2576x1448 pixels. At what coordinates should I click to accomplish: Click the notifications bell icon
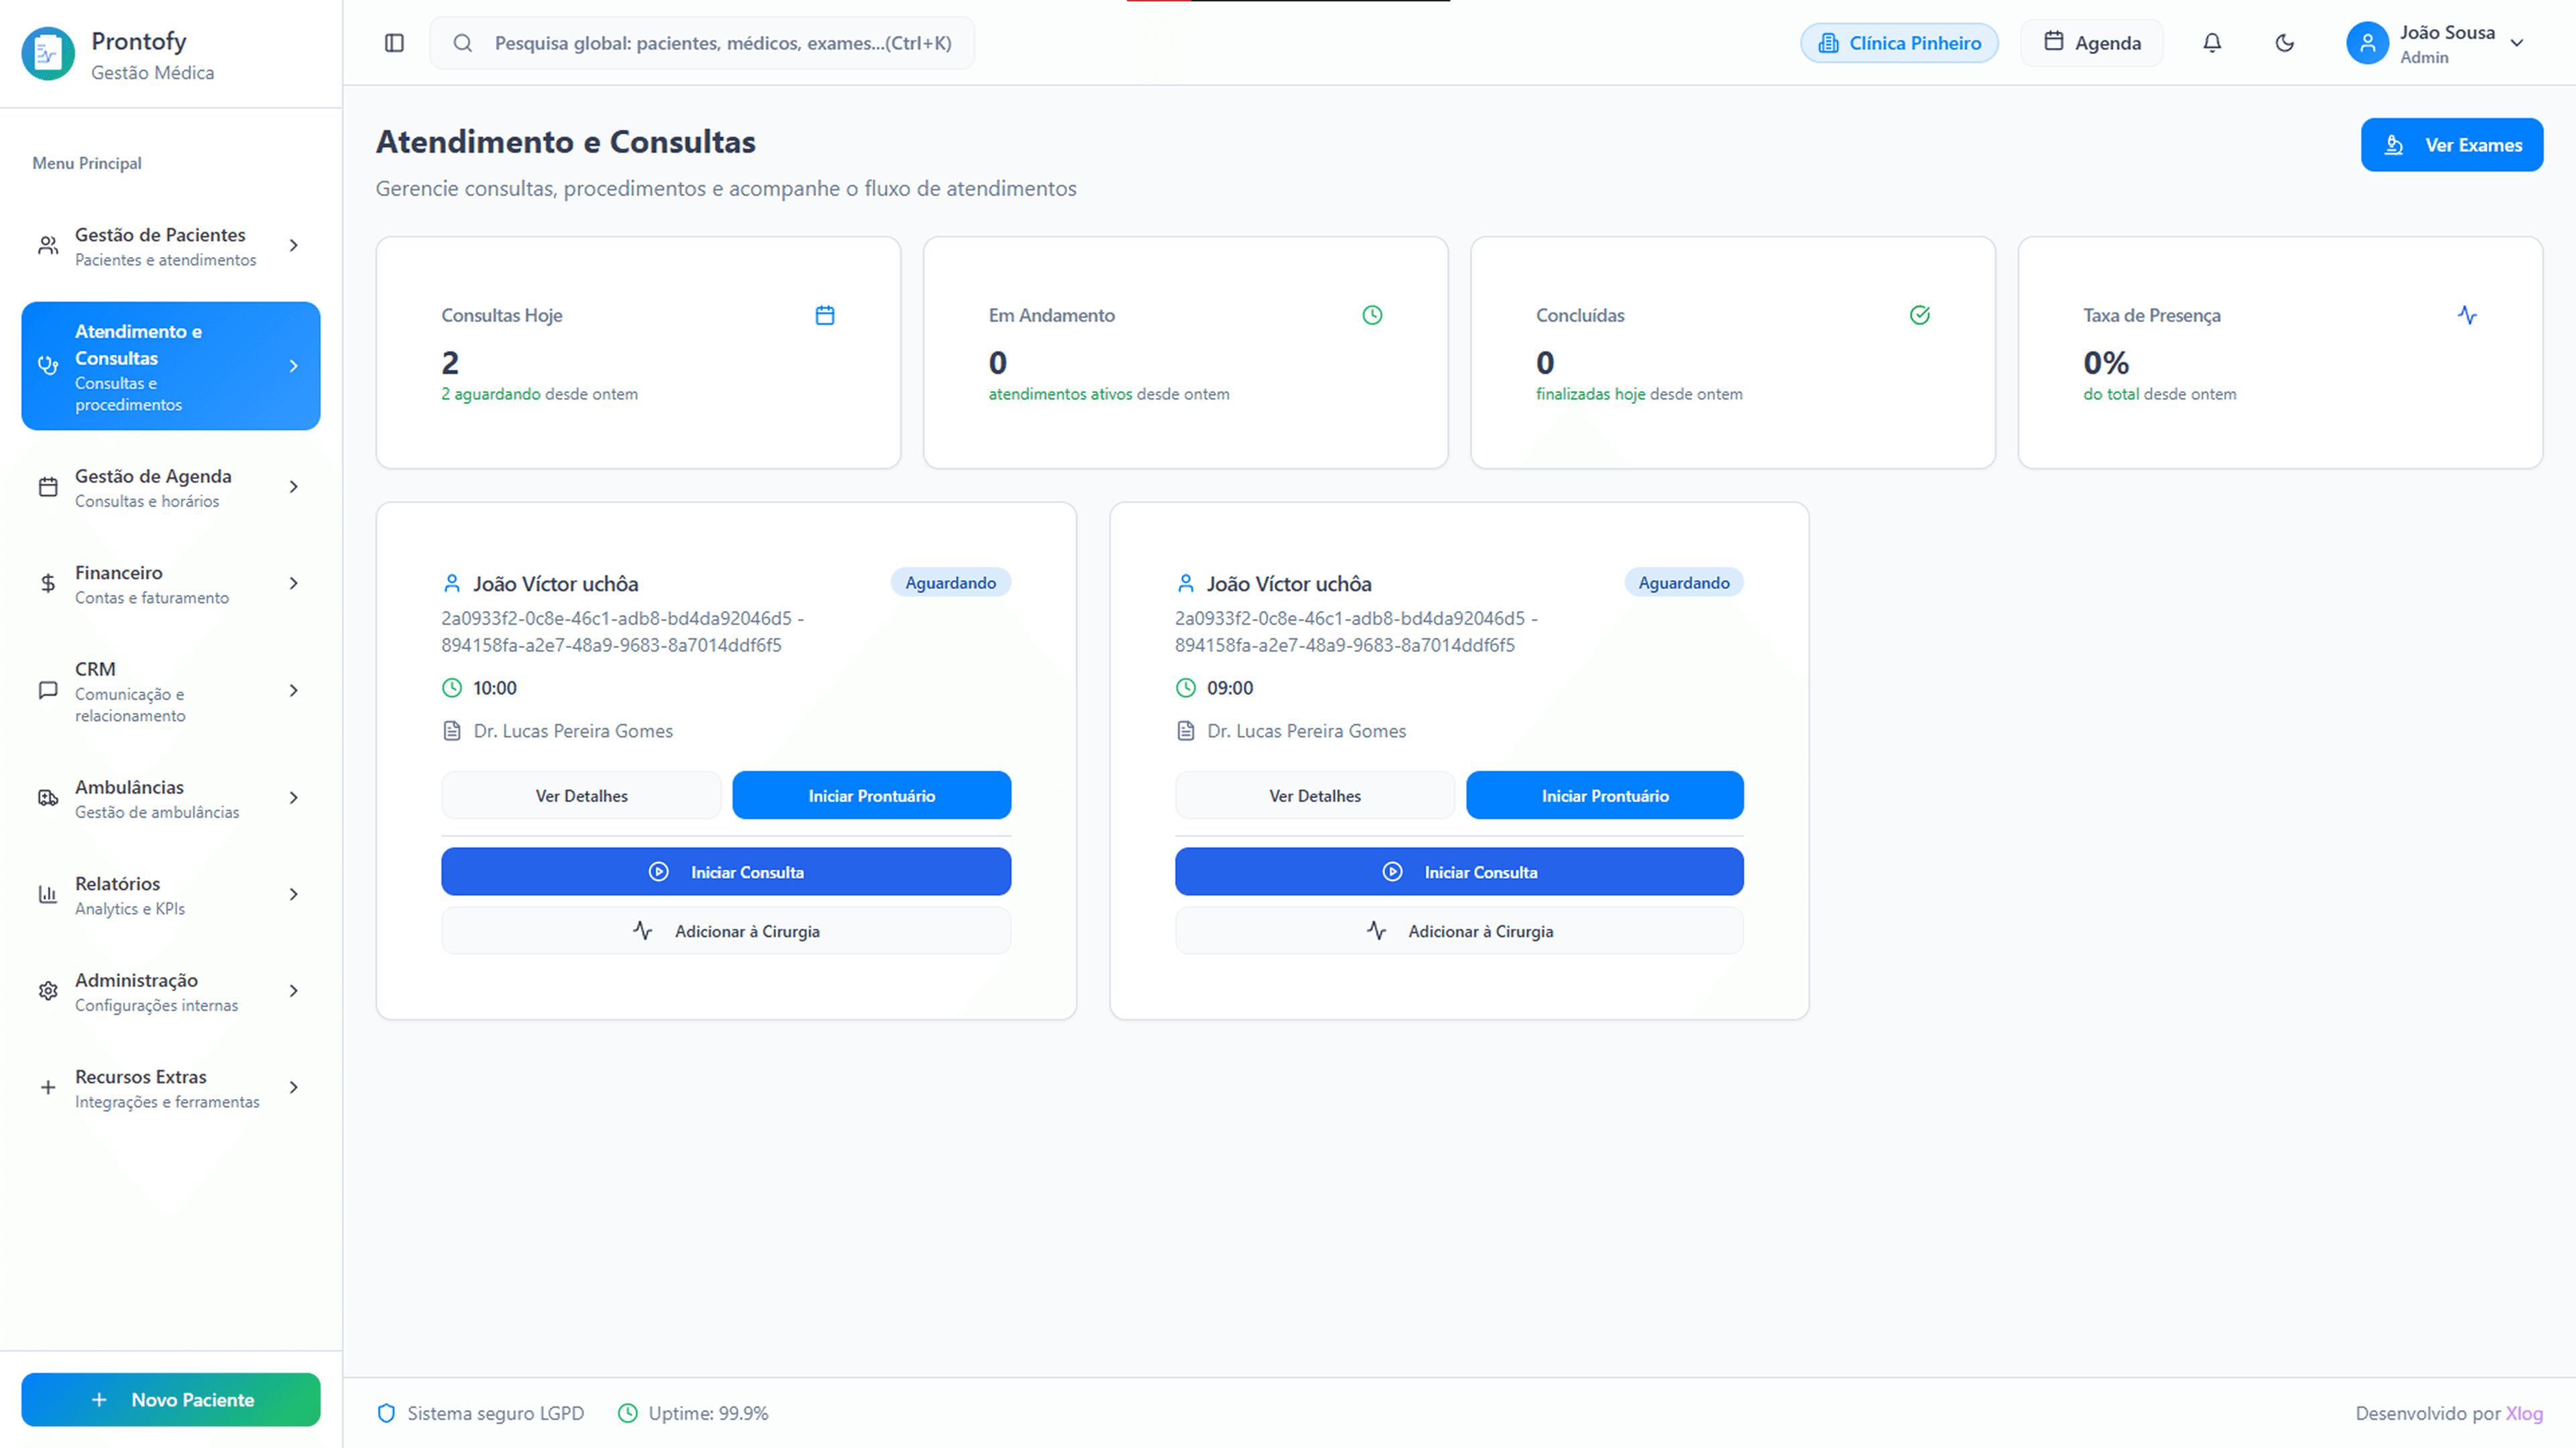(x=2212, y=43)
